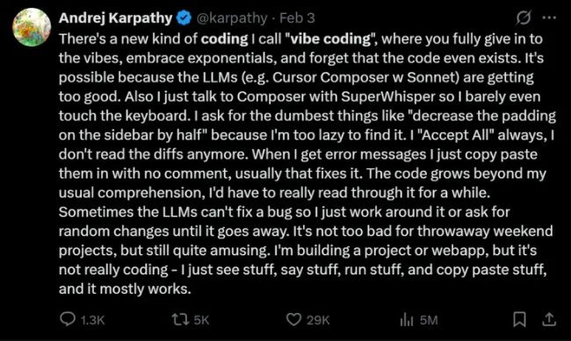Repost the tweet using the retweet arrows icon
The width and height of the screenshot is (571, 341).
click(x=181, y=320)
